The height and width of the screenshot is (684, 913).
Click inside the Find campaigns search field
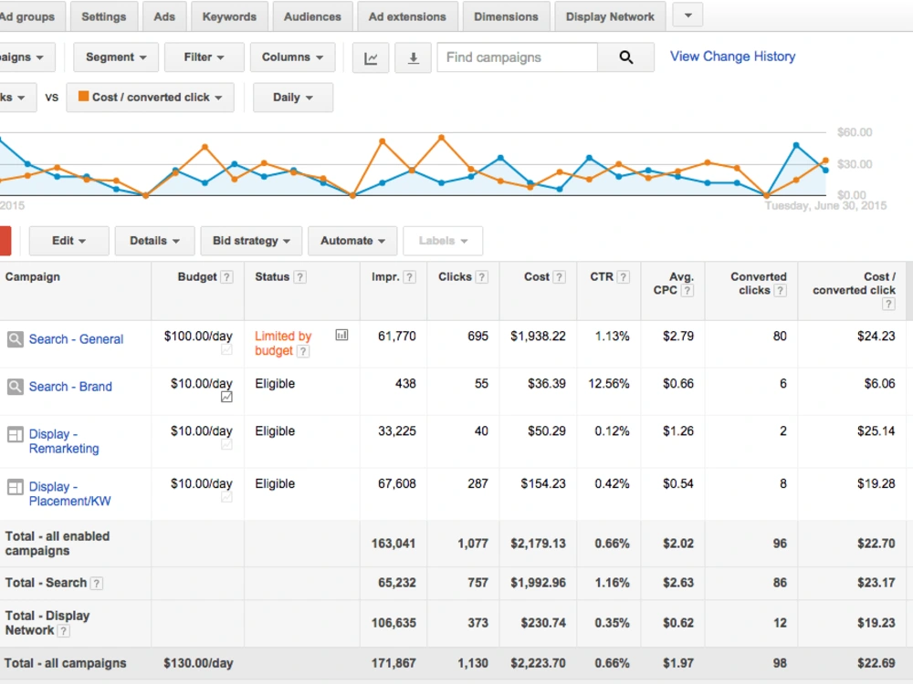tap(518, 57)
